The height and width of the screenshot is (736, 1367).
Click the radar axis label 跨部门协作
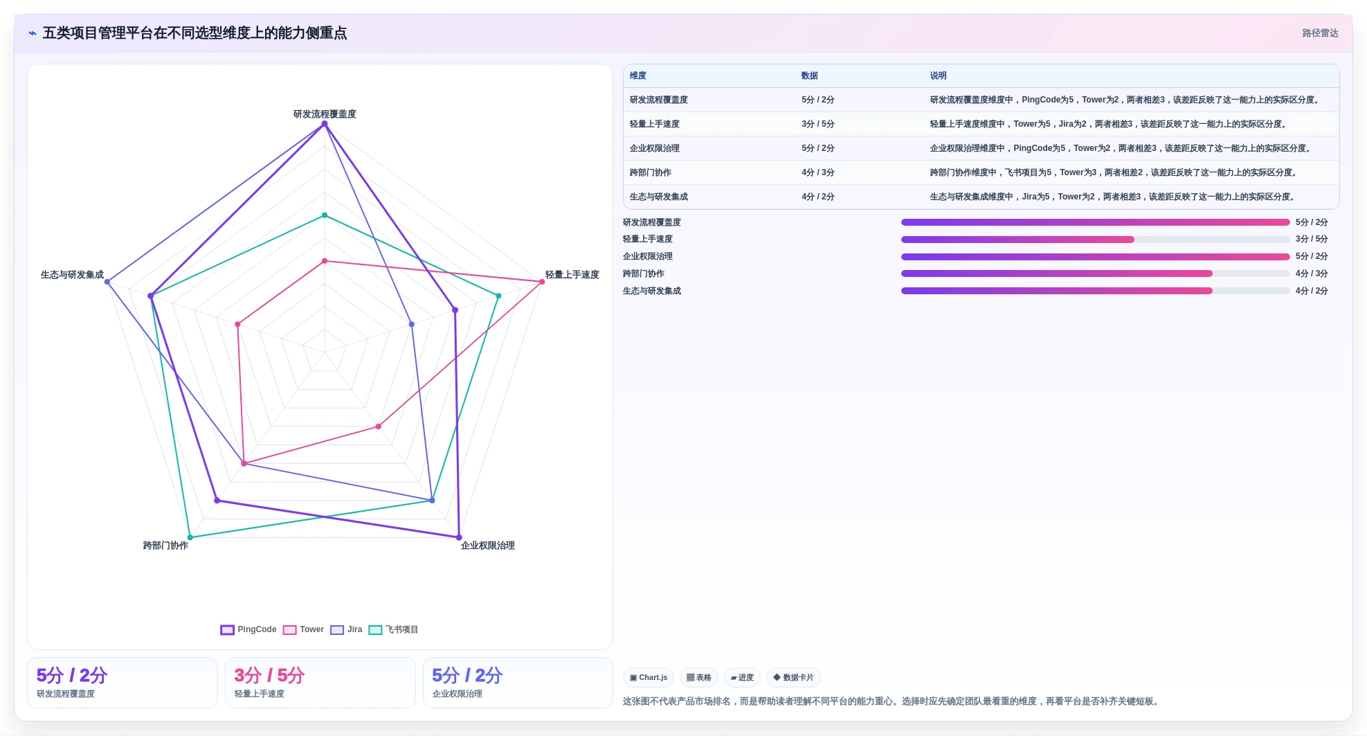point(165,546)
